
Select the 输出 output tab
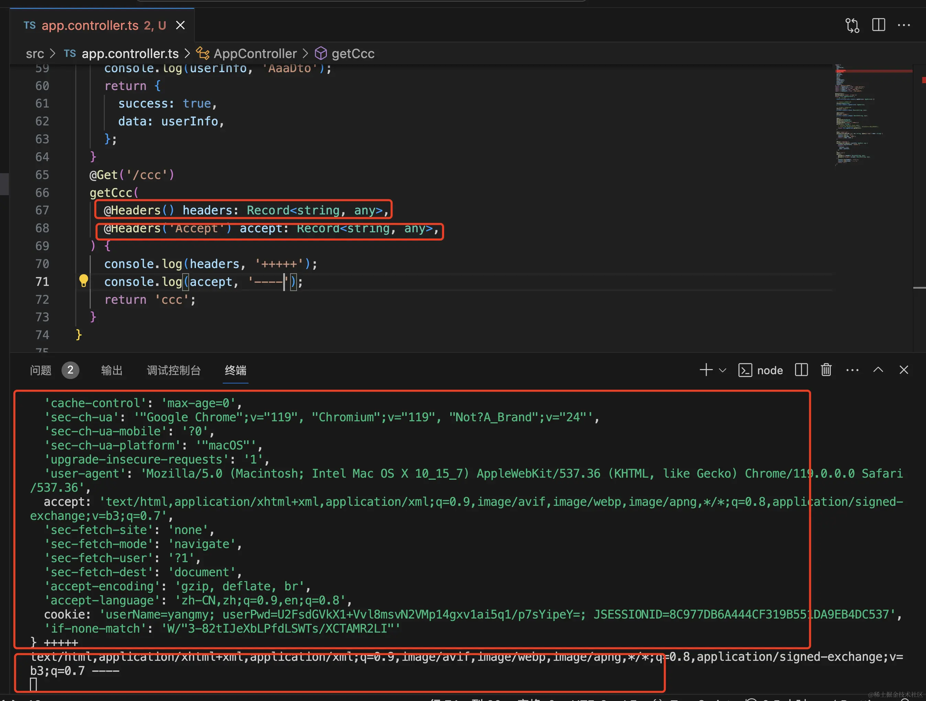pos(112,370)
